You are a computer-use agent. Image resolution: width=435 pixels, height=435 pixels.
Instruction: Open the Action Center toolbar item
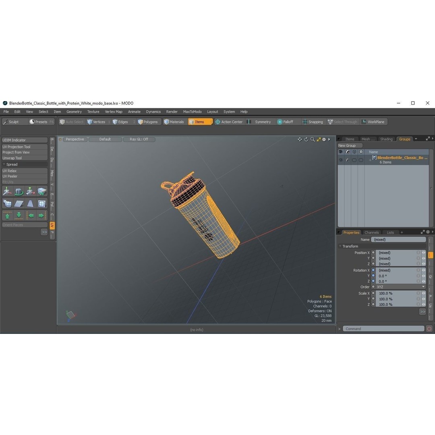(x=229, y=122)
